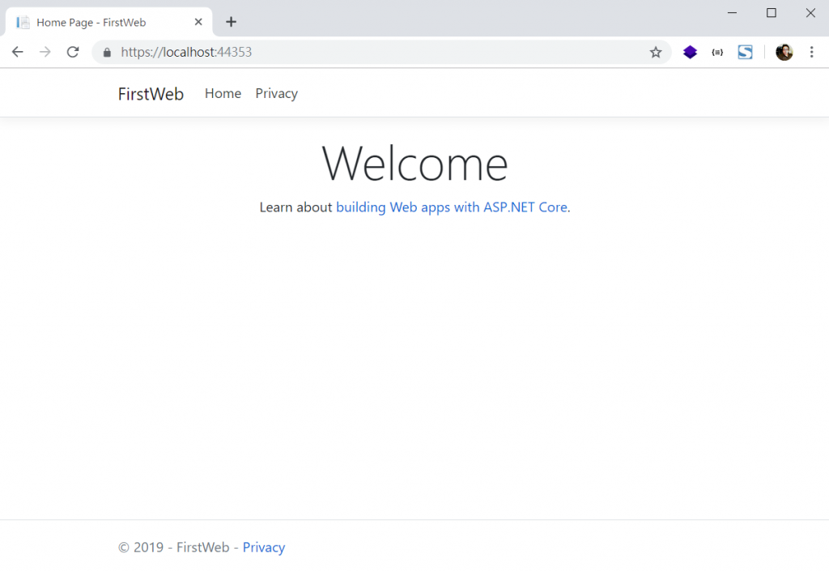The image size is (829, 572).
Task: Click the Privacy link in the footer
Action: [x=263, y=548]
